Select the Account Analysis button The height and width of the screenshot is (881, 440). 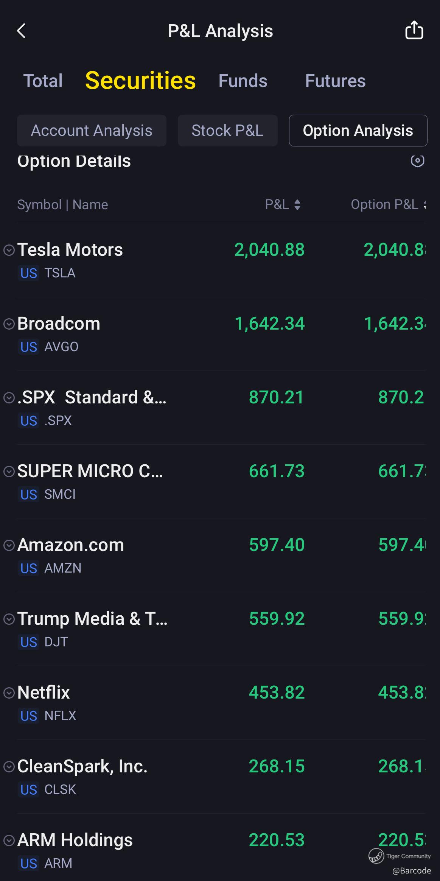(x=92, y=131)
